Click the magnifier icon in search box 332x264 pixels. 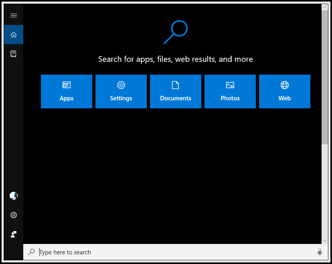(31, 252)
